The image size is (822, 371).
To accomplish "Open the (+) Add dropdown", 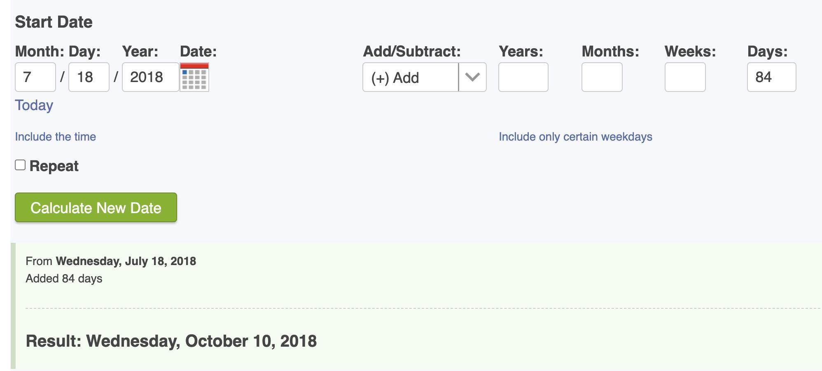I will (x=425, y=77).
